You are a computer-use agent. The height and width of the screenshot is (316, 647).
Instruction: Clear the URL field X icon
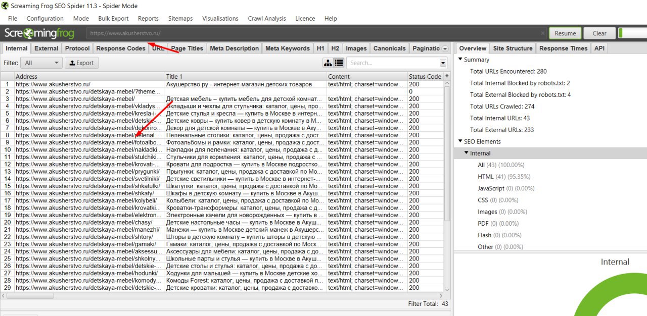542,33
